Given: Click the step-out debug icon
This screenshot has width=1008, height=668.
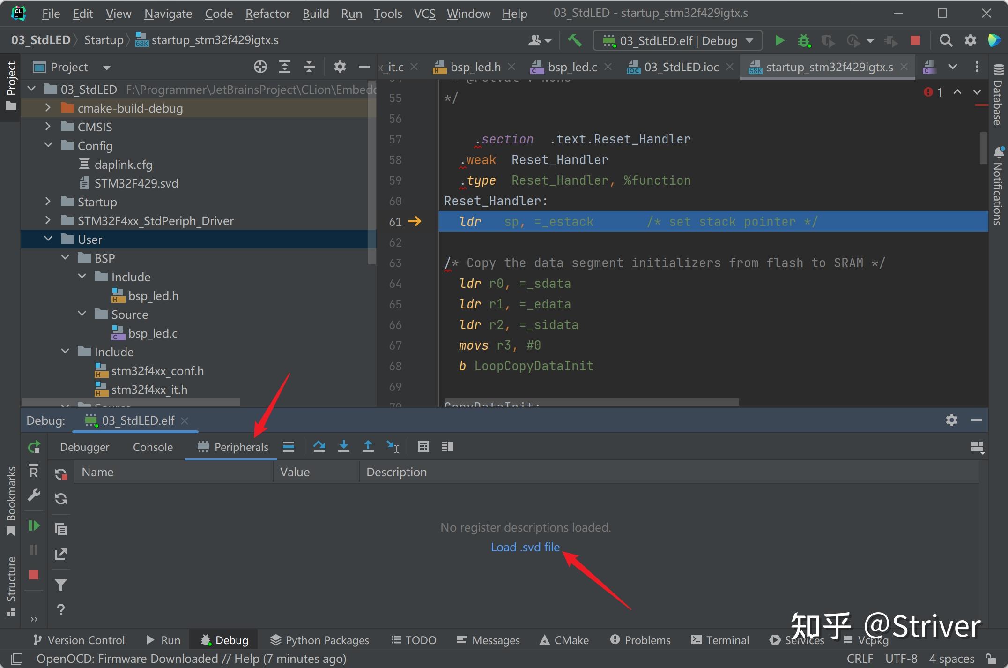Looking at the screenshot, I should [x=369, y=447].
